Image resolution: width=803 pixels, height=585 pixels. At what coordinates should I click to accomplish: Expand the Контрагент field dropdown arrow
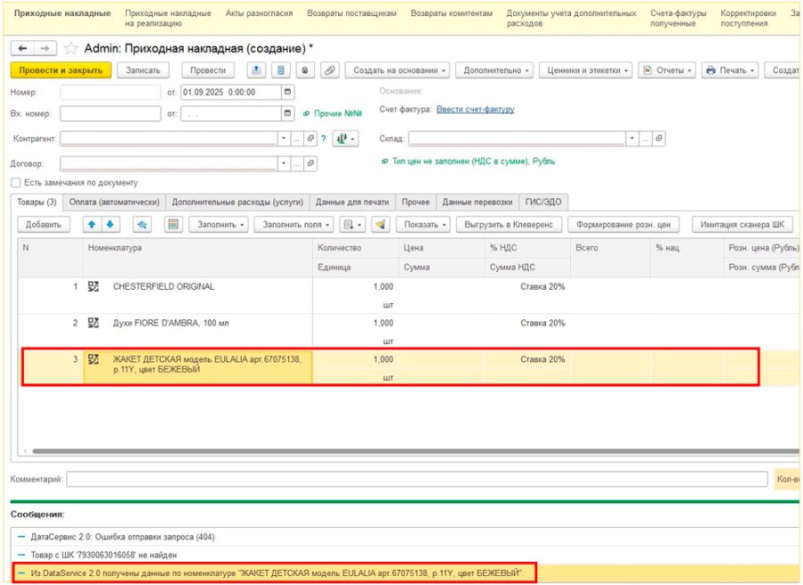tap(285, 138)
